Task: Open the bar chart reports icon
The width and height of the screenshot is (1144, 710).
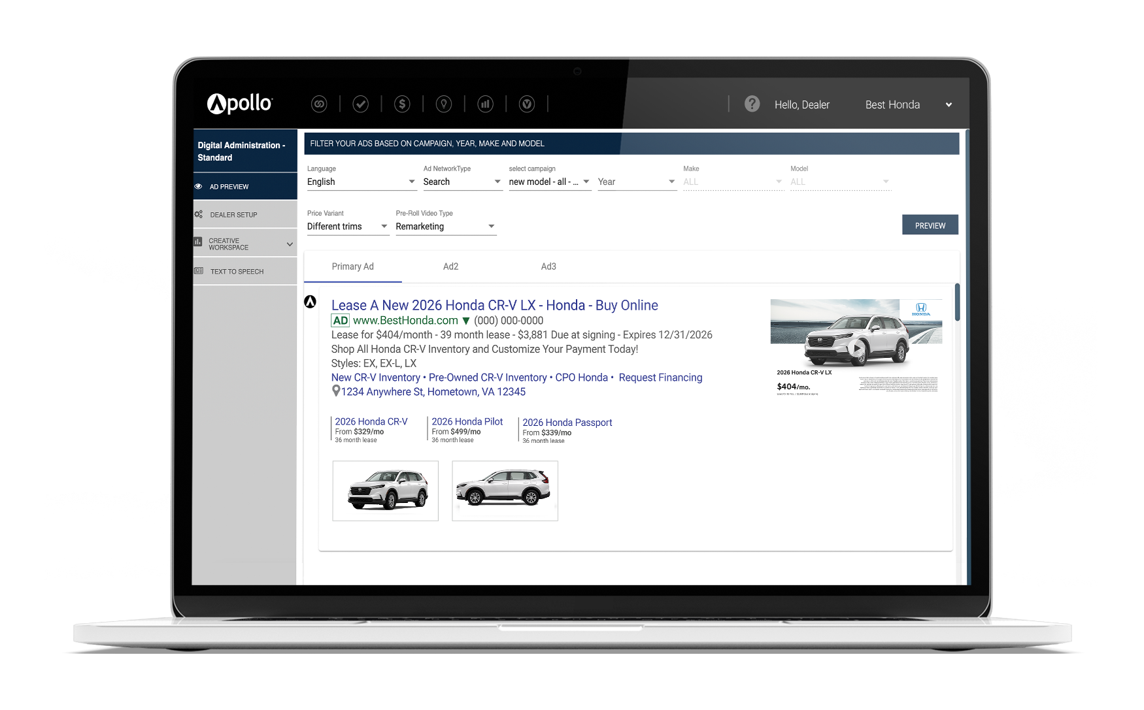Action: click(485, 104)
